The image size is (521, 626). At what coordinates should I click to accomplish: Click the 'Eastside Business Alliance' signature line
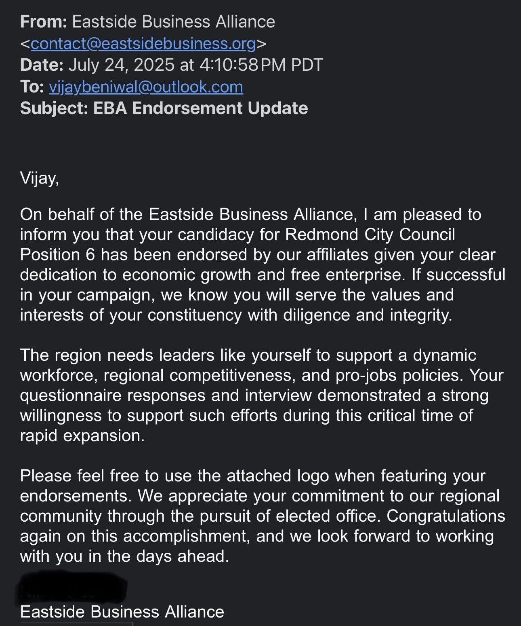tap(122, 612)
